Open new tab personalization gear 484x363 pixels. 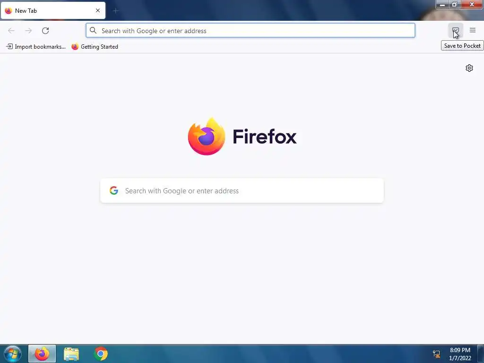[x=469, y=68]
